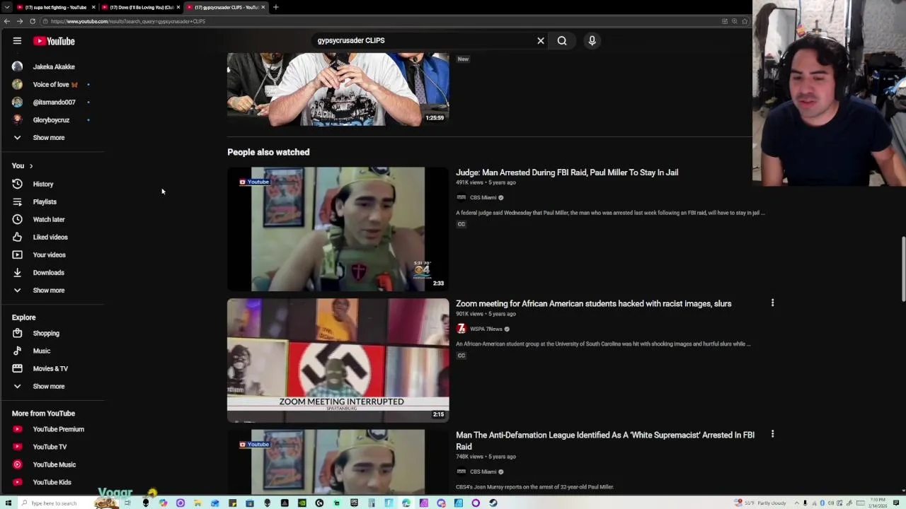Open more options for Zoom meeting video
This screenshot has width=906, height=509.
pyautogui.click(x=772, y=303)
